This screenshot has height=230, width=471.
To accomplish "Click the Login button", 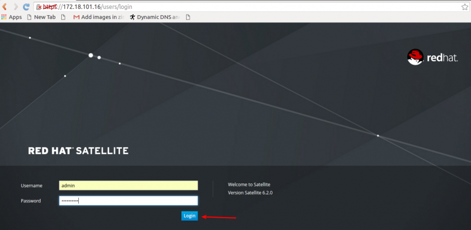I will [x=190, y=216].
